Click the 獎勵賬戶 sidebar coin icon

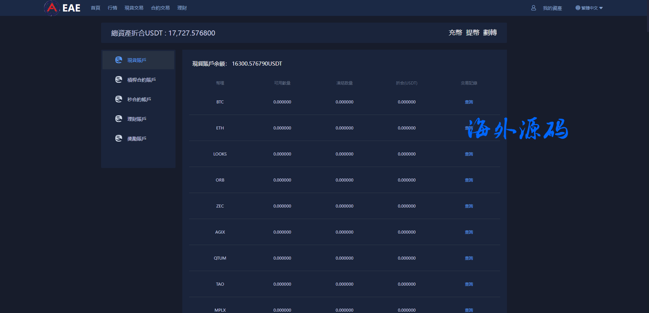point(118,138)
